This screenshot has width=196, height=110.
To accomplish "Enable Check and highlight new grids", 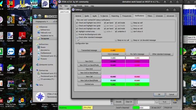I will pyautogui.click(x=77, y=26).
